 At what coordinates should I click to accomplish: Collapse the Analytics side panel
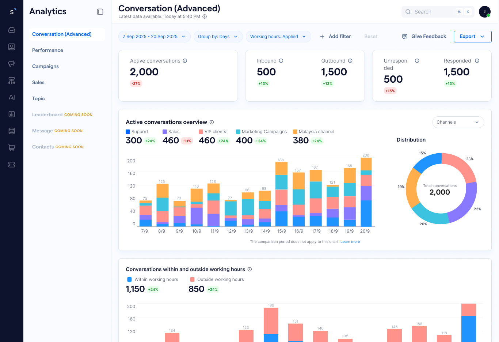click(x=100, y=12)
